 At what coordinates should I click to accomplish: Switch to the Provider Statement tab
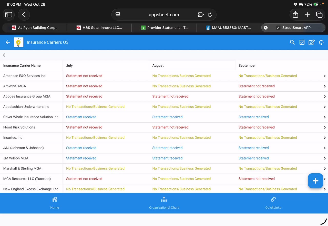click(x=164, y=28)
